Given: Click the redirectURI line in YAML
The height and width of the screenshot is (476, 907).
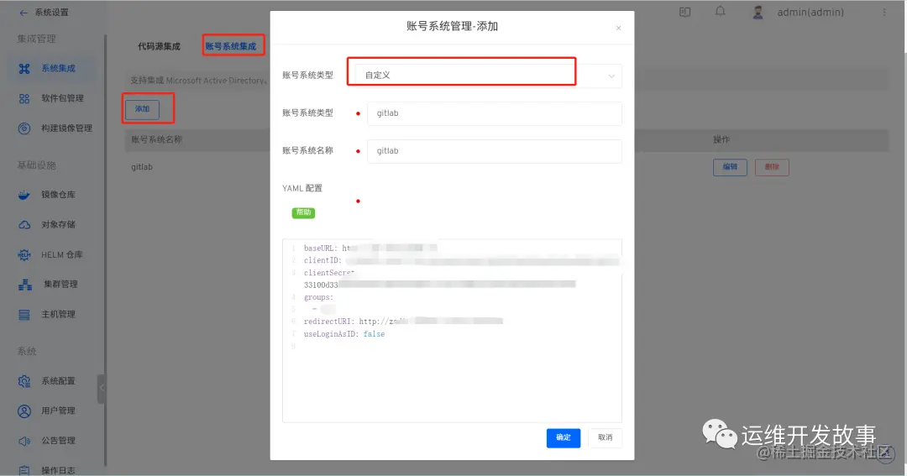Looking at the screenshot, I should pyautogui.click(x=403, y=322).
